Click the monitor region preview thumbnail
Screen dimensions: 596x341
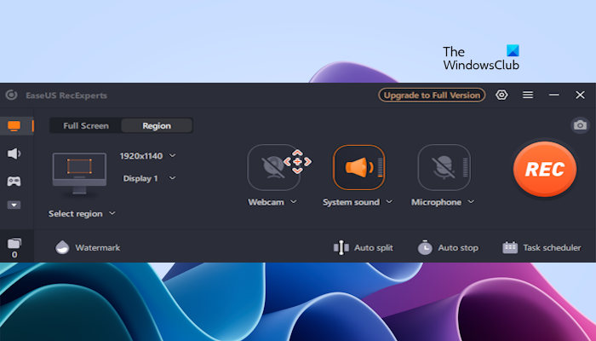click(x=79, y=173)
